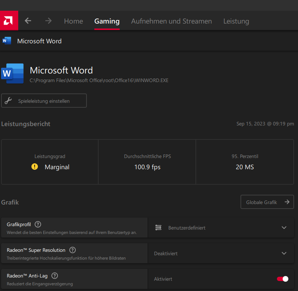298x291 pixels.
Task: Open the help icon next to Grafikprofil
Action: coord(38,224)
